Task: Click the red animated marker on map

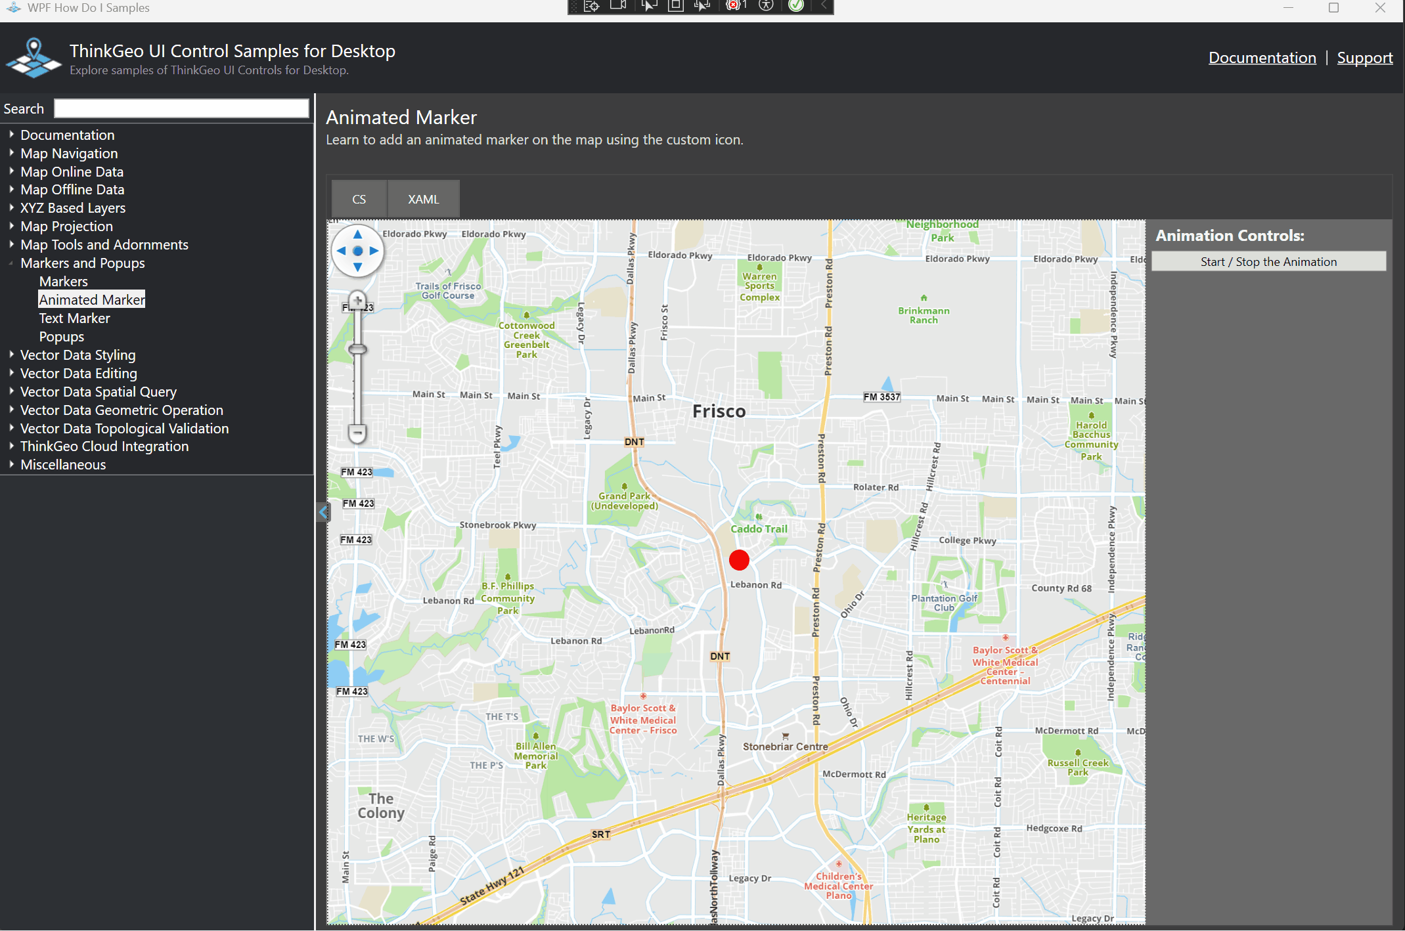Action: pyautogui.click(x=739, y=560)
